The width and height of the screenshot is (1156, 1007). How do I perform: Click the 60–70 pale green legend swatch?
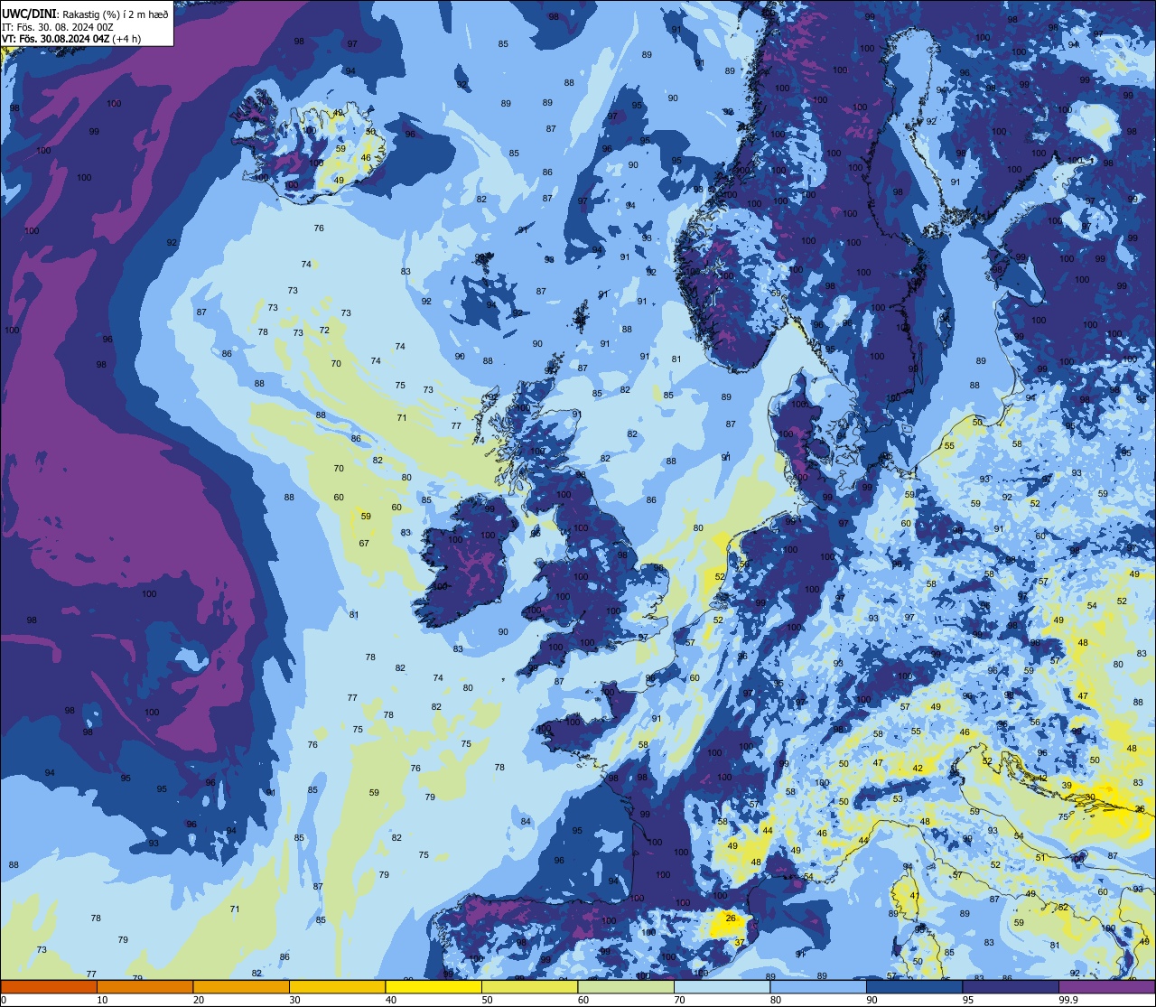coord(626,987)
